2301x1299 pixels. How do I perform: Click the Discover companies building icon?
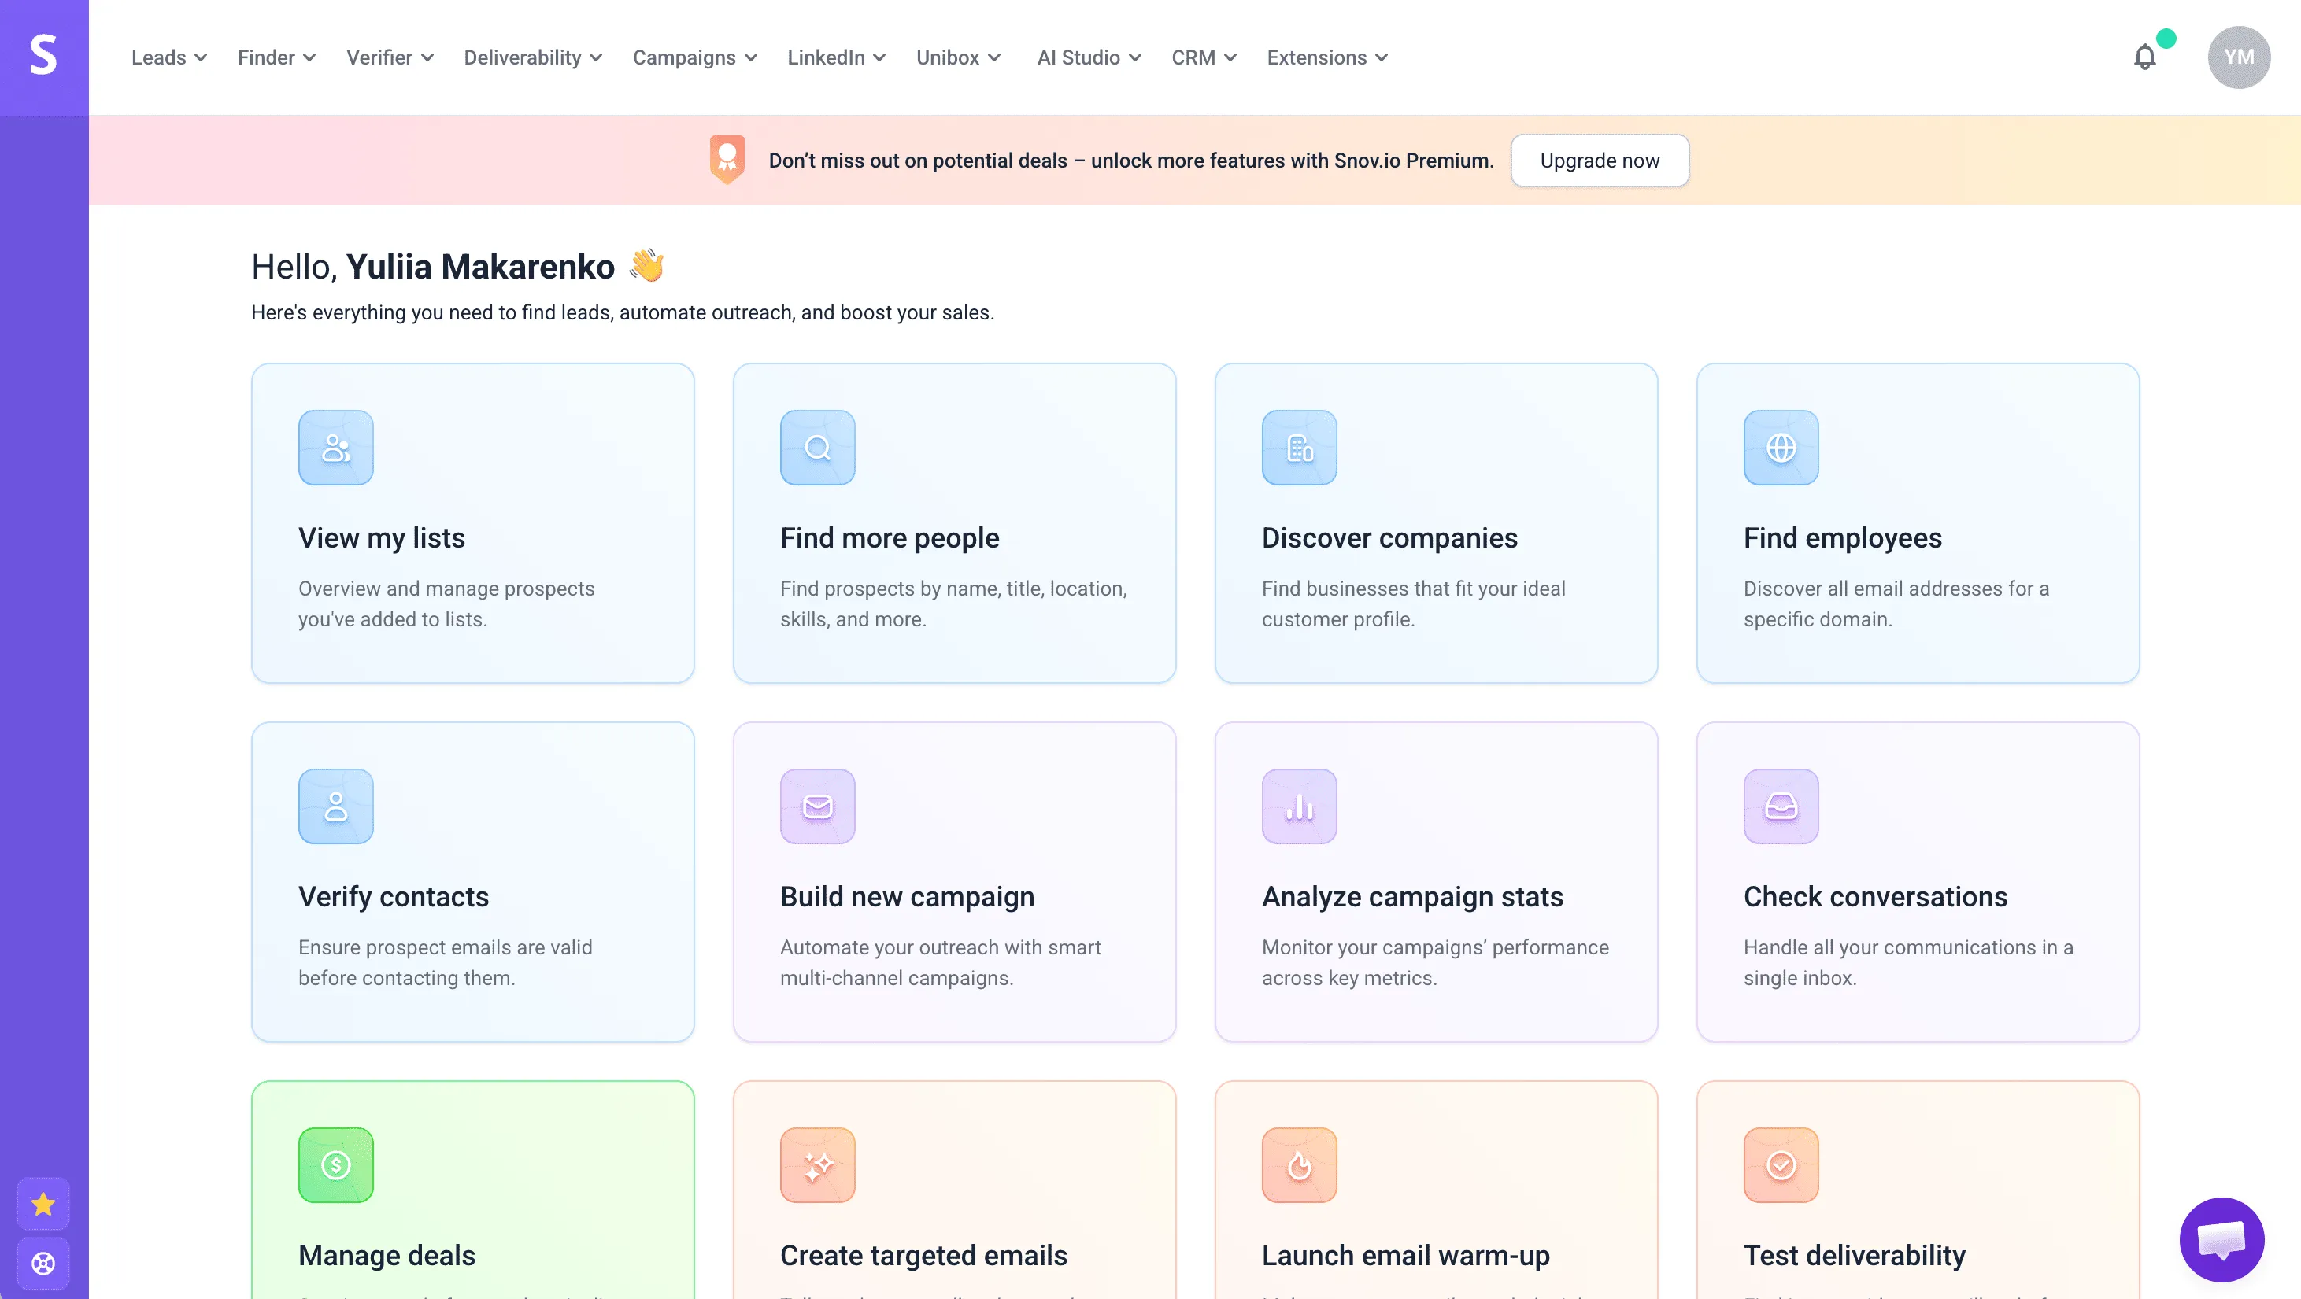click(1298, 447)
